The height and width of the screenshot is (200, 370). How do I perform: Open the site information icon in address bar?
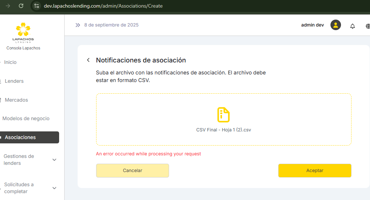(36, 6)
